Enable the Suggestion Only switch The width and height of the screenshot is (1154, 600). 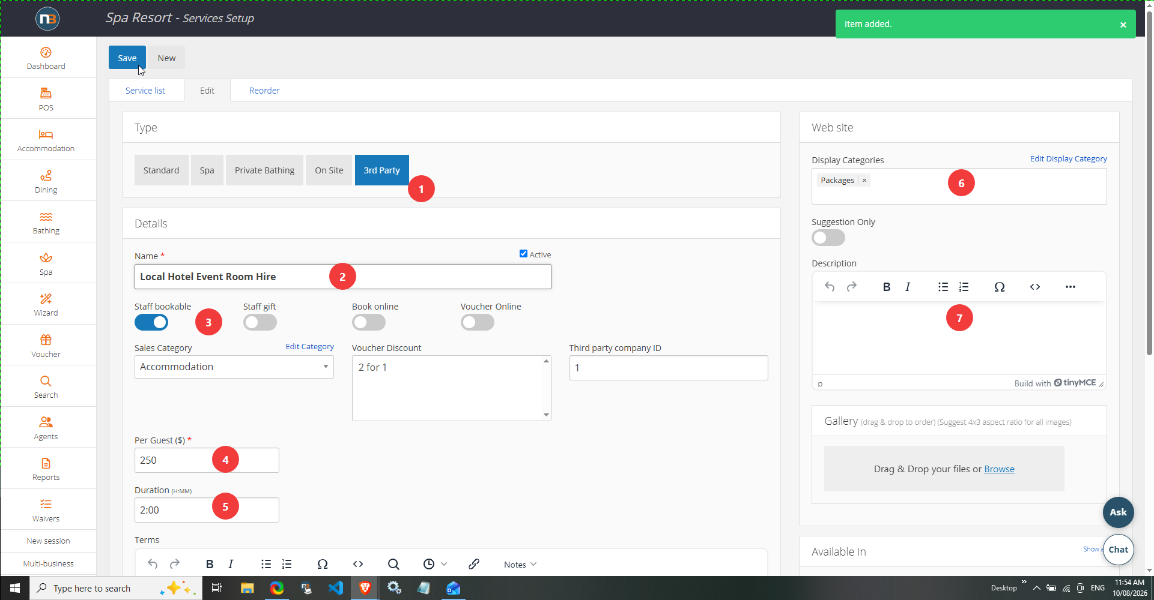click(828, 238)
